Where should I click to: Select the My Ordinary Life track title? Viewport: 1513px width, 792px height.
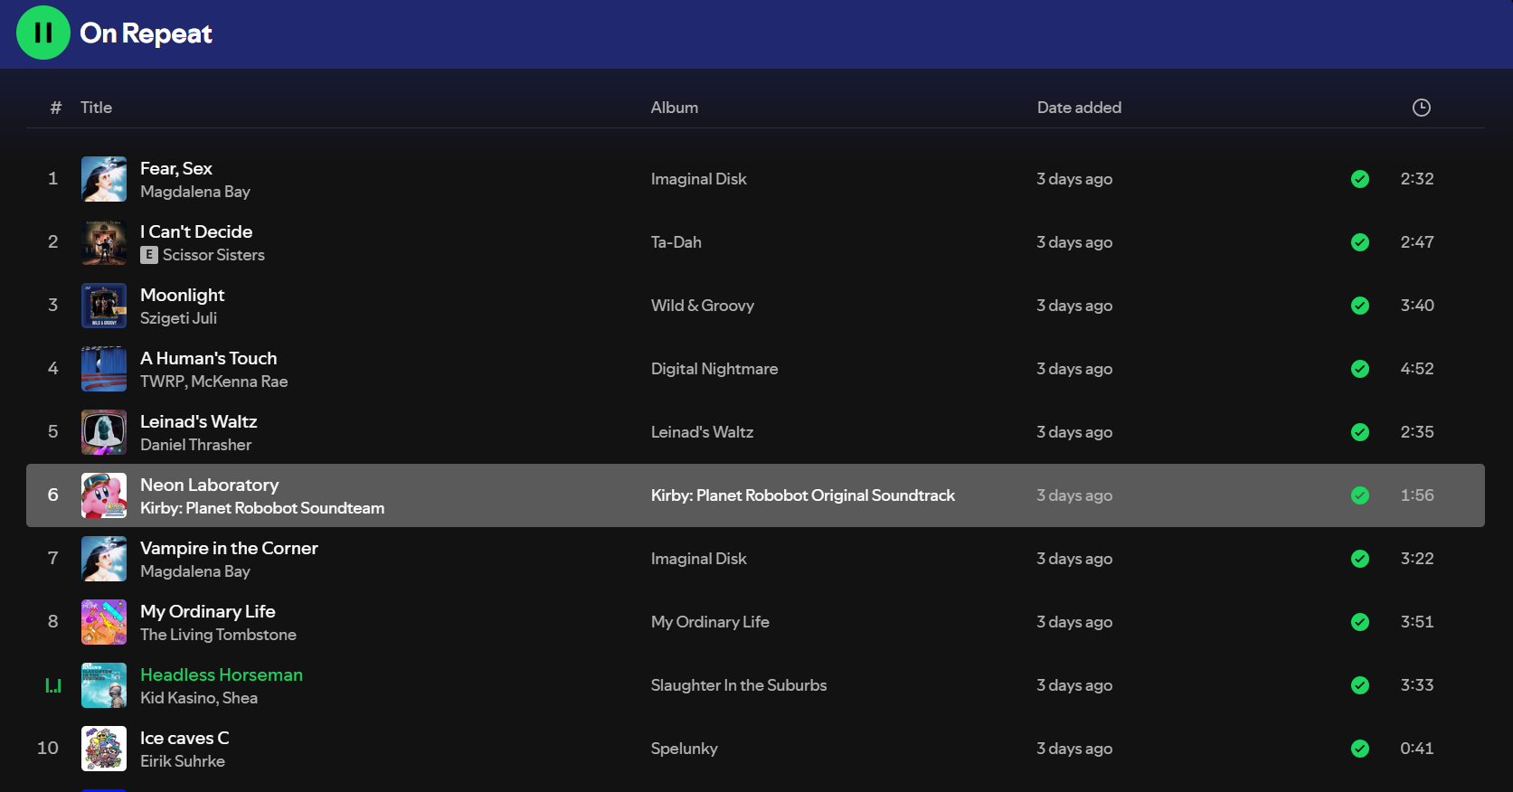tap(208, 611)
